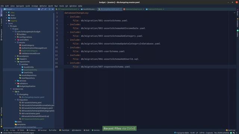The height and width of the screenshot is (134, 239).
Task: Select AssetCategory enum in the tree
Action: 28,45
